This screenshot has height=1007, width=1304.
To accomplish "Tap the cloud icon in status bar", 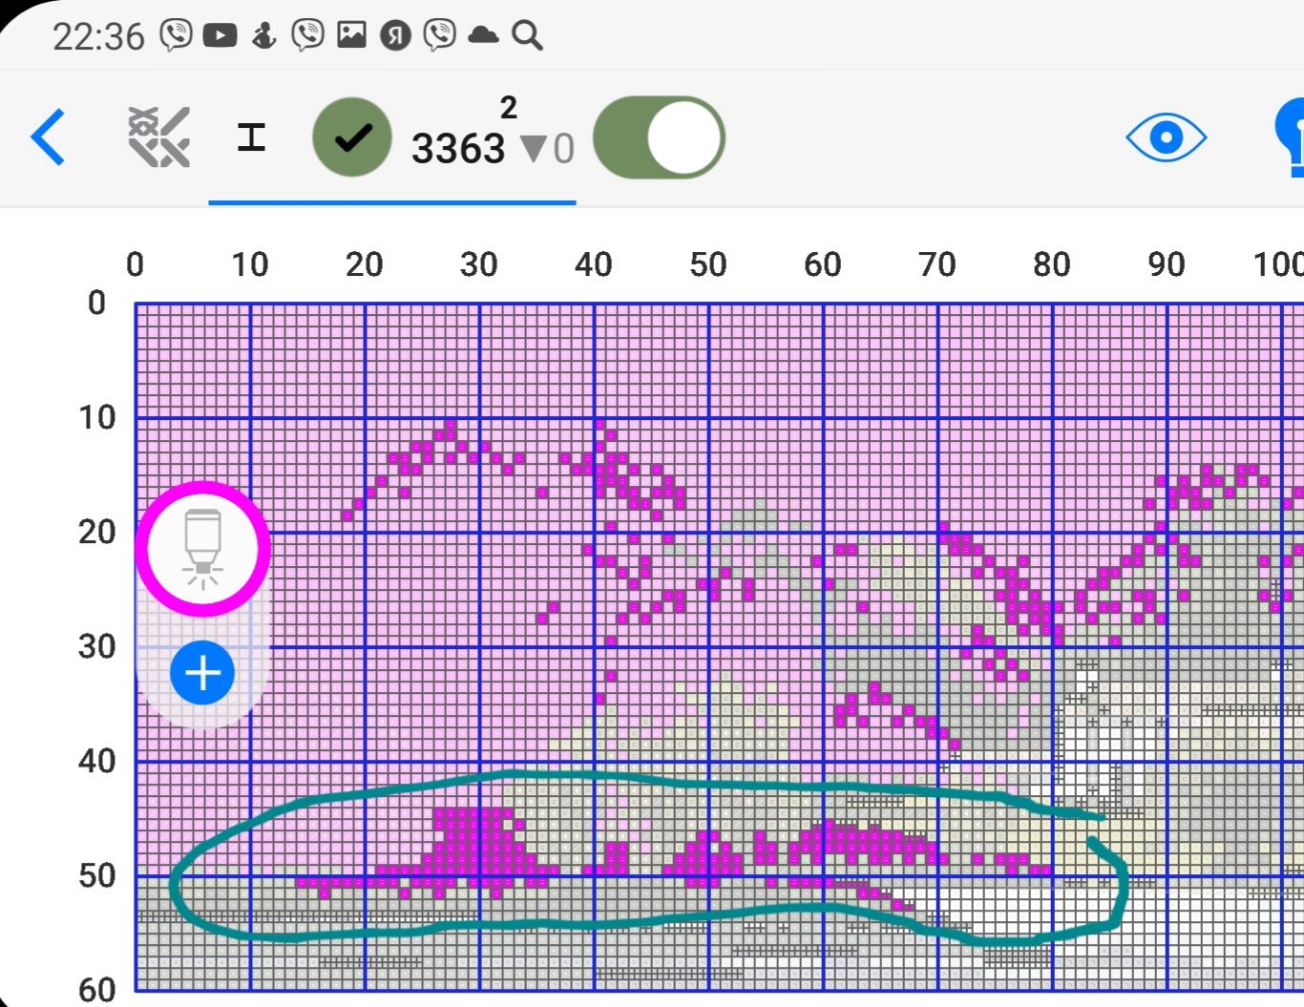I will click(483, 36).
